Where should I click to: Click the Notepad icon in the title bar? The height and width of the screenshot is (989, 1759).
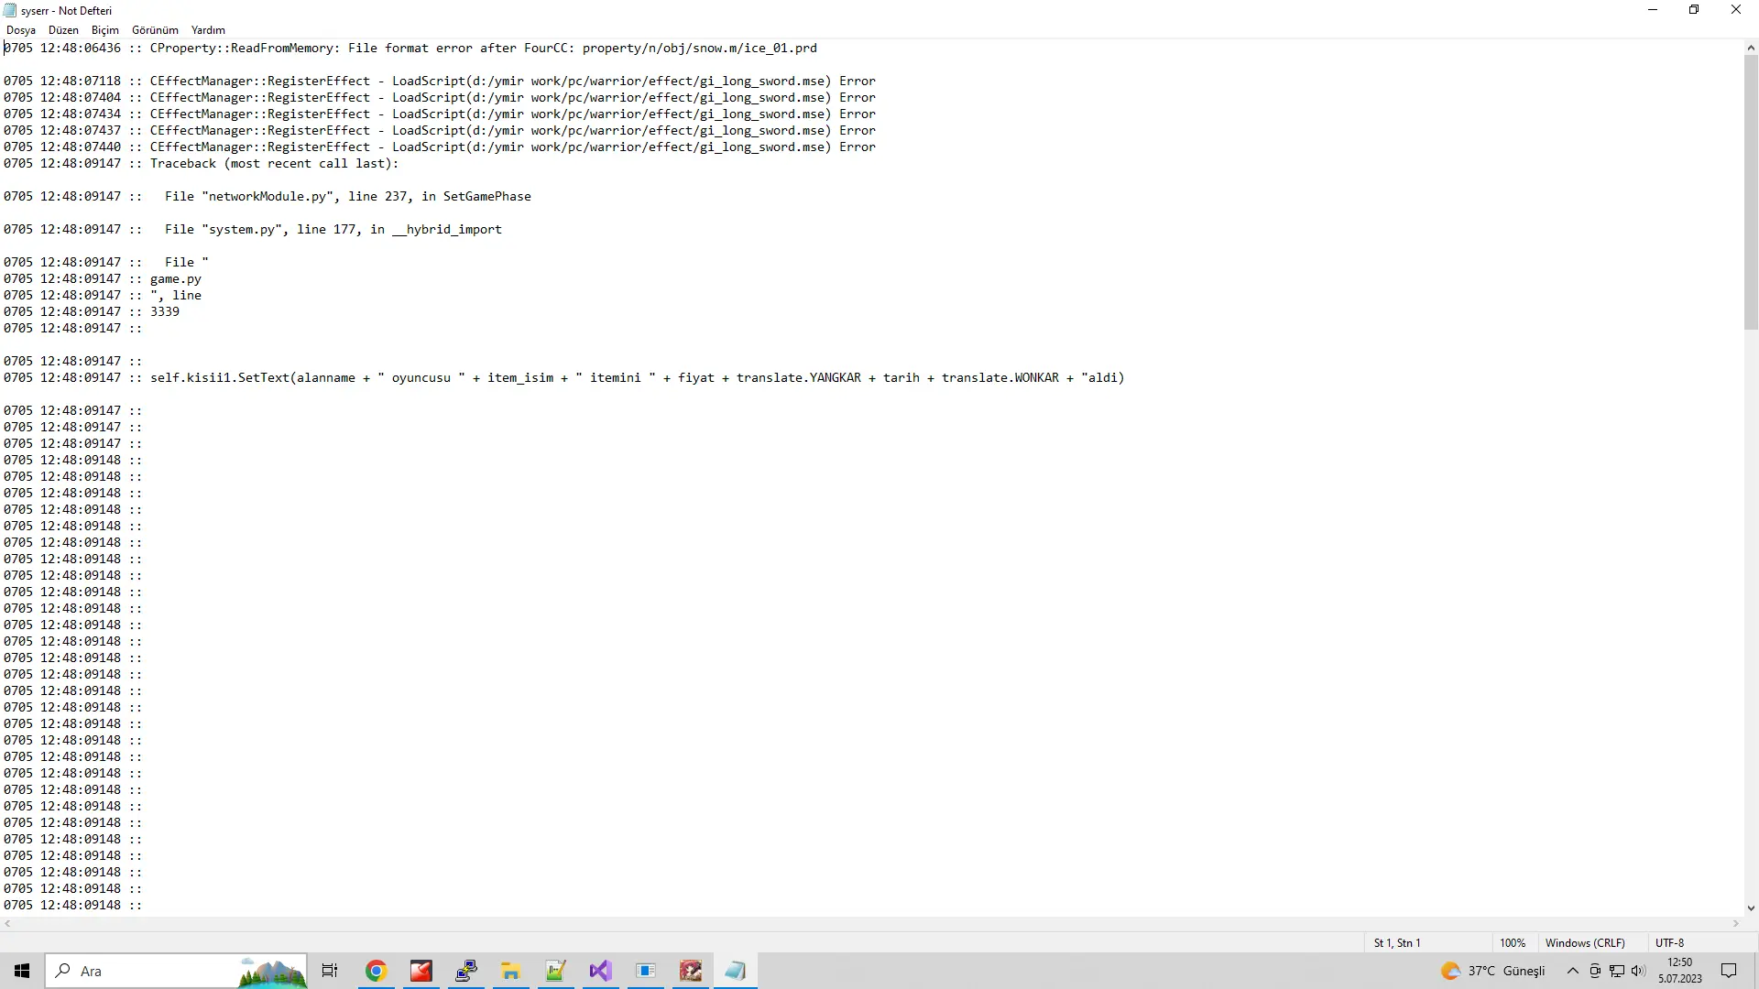point(10,10)
